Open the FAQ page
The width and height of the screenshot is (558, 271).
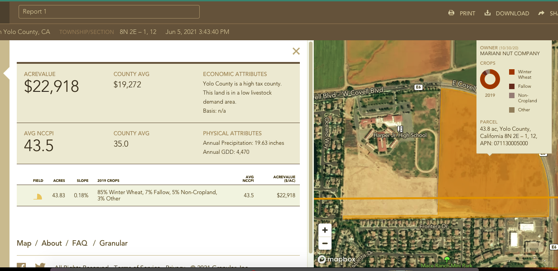pyautogui.click(x=80, y=243)
